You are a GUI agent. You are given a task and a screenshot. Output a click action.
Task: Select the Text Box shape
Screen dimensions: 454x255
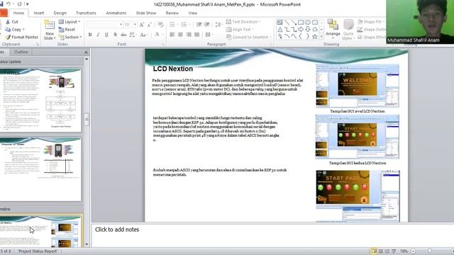[279, 22]
